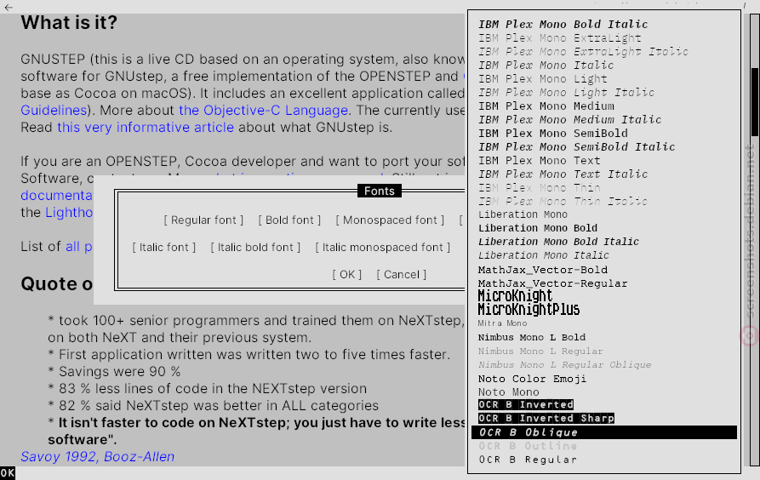Screen dimensions: 760x480
Task: Open the Regular font selector
Action: 203,220
